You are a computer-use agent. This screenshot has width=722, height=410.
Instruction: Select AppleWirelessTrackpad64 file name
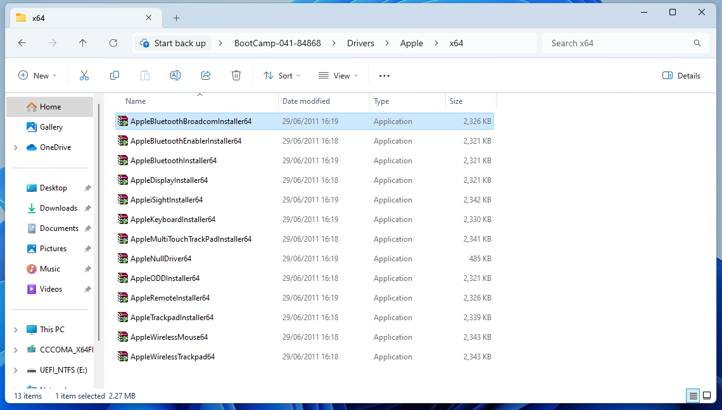[x=172, y=357]
